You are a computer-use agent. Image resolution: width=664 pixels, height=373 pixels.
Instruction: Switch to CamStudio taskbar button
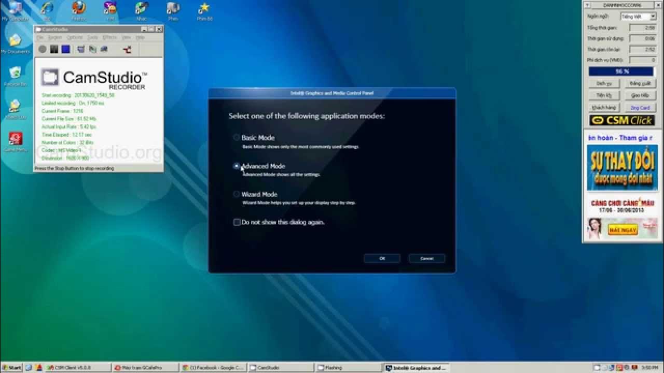[x=281, y=368]
